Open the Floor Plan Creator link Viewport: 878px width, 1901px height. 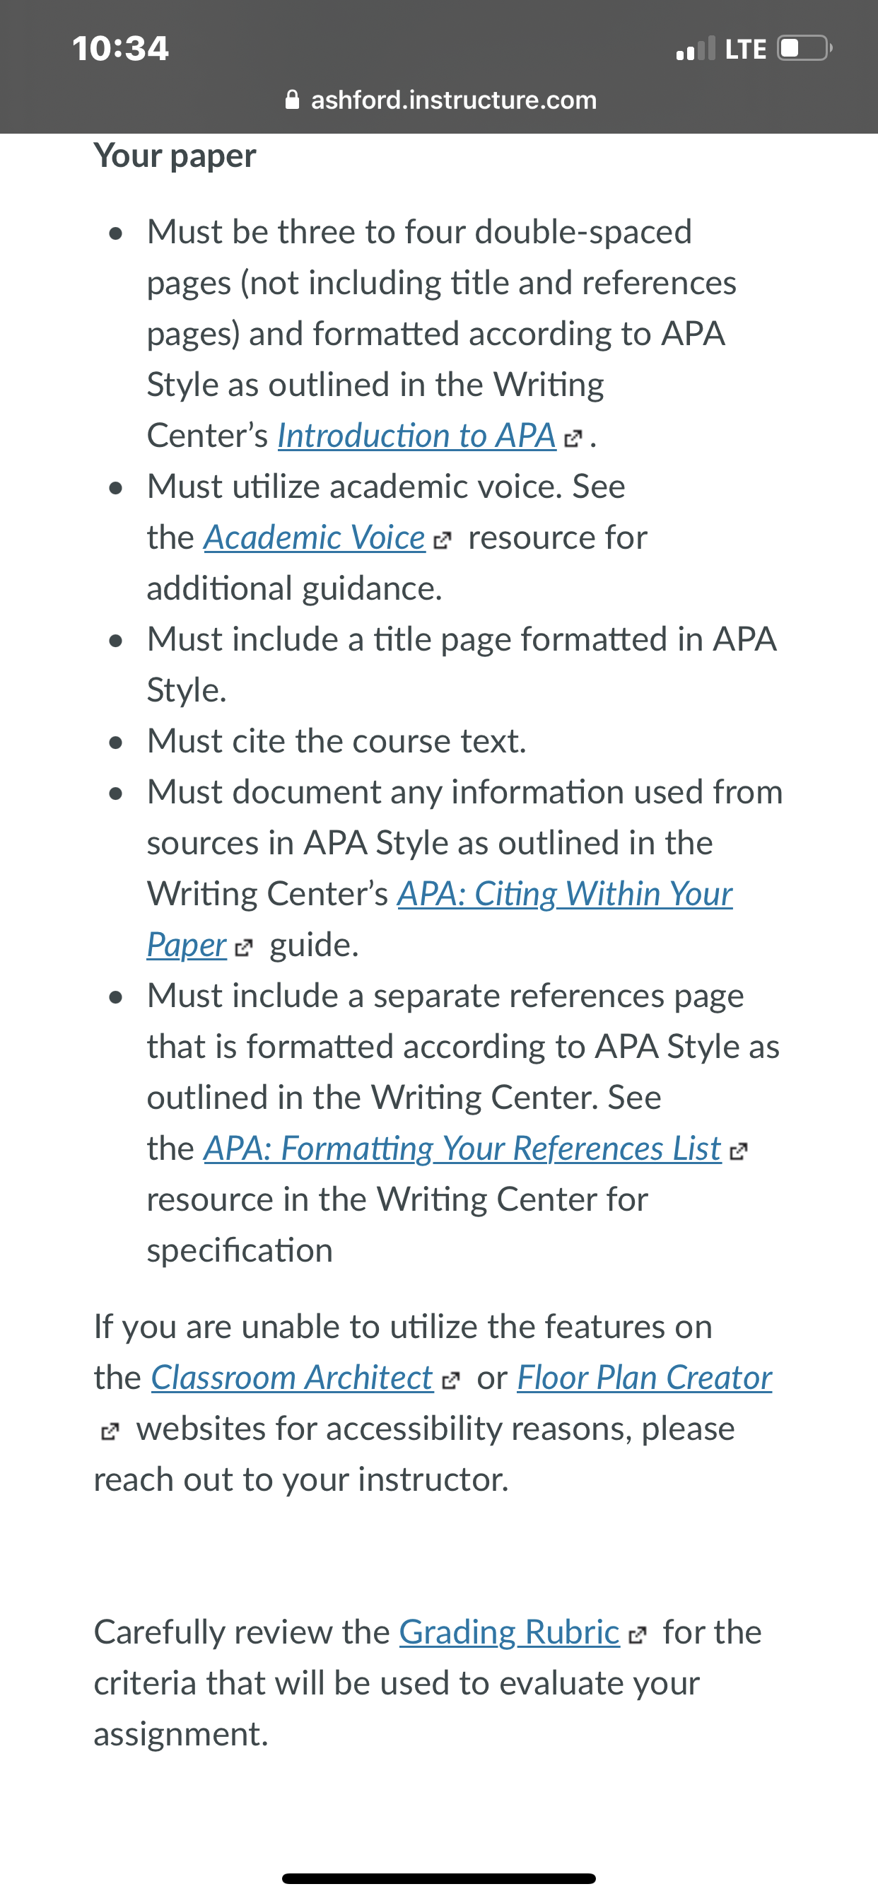pos(645,1377)
